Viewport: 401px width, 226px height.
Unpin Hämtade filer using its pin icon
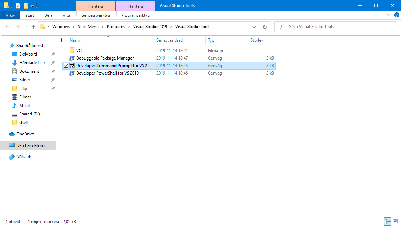click(53, 63)
